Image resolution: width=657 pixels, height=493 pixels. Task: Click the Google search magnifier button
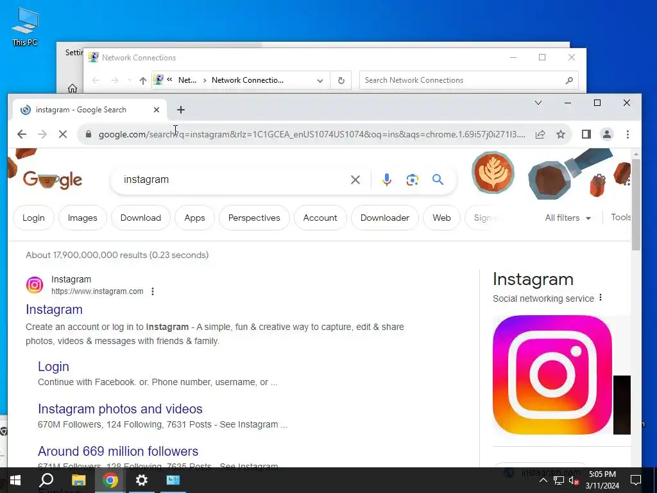pos(438,180)
